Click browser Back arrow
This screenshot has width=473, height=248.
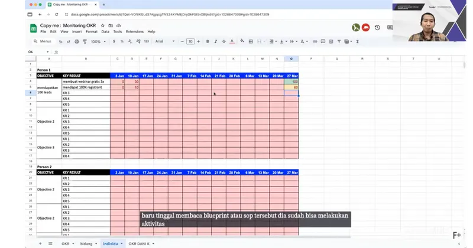pyautogui.click(x=40, y=14)
